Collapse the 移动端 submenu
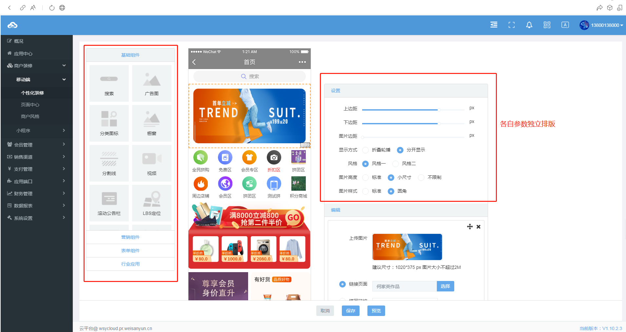This screenshot has width=626, height=332. coord(36,79)
